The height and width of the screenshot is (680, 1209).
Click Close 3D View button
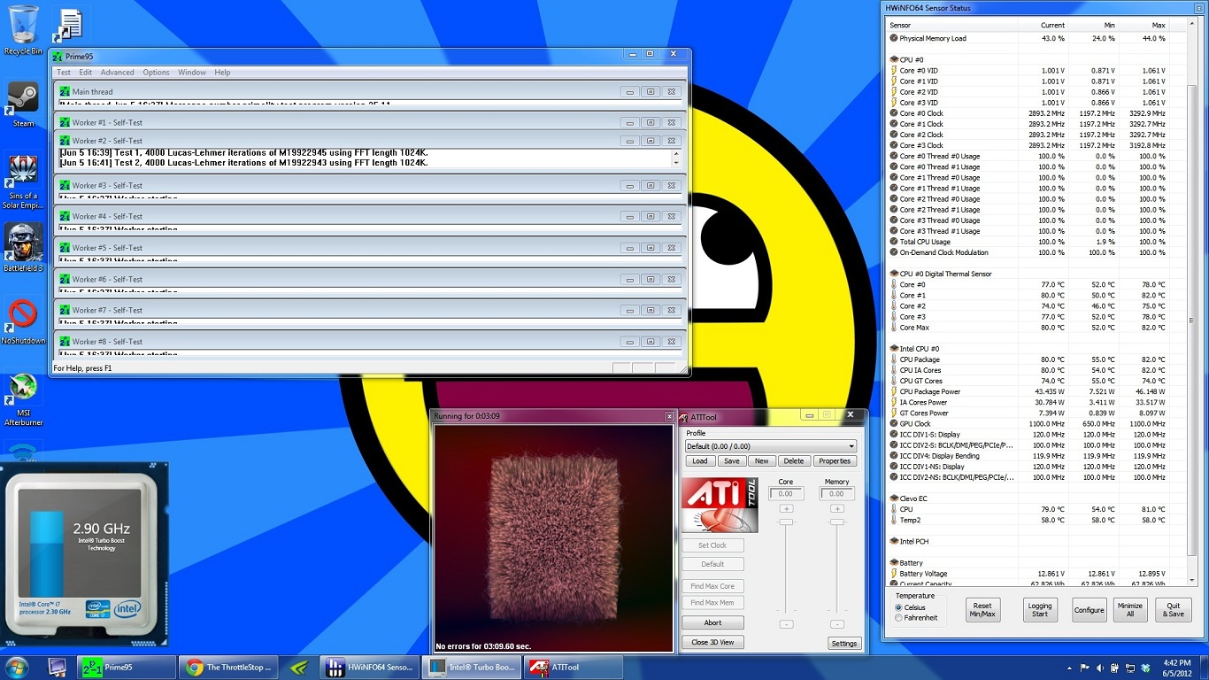click(x=712, y=642)
